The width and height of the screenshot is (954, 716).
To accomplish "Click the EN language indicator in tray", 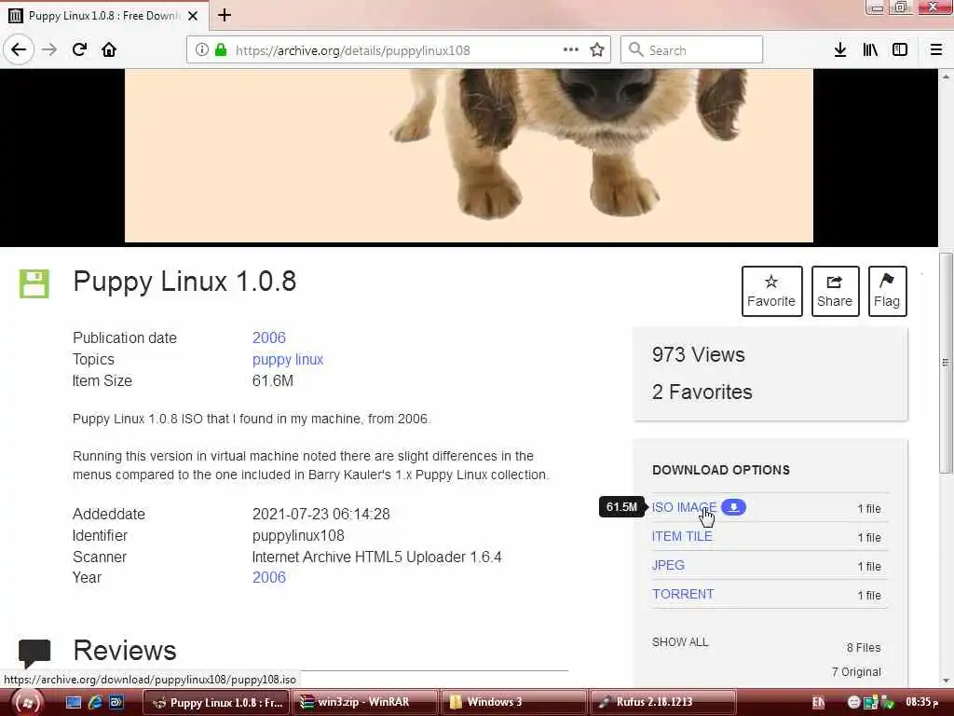I will (818, 703).
